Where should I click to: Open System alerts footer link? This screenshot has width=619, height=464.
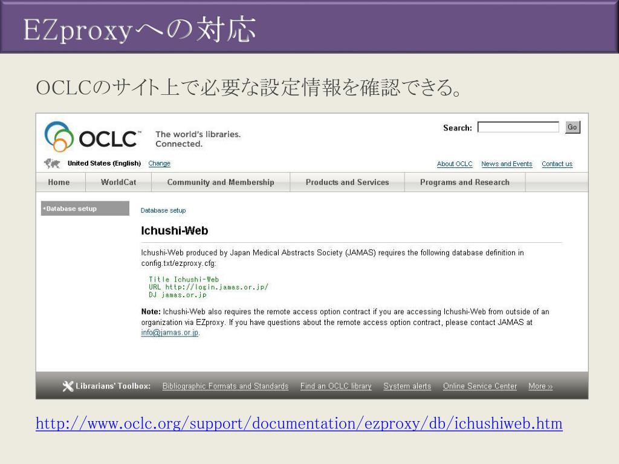[x=407, y=386]
